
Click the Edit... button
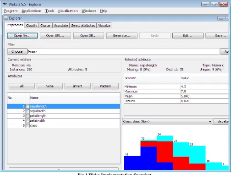(x=187, y=36)
